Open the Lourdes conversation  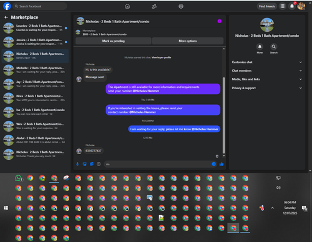(x=36, y=28)
